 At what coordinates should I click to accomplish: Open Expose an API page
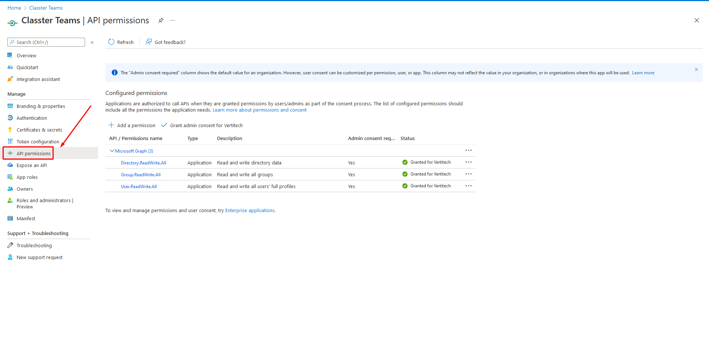coord(32,166)
